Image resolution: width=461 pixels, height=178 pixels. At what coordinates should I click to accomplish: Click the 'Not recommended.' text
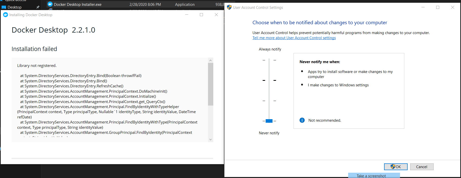[x=325, y=120]
